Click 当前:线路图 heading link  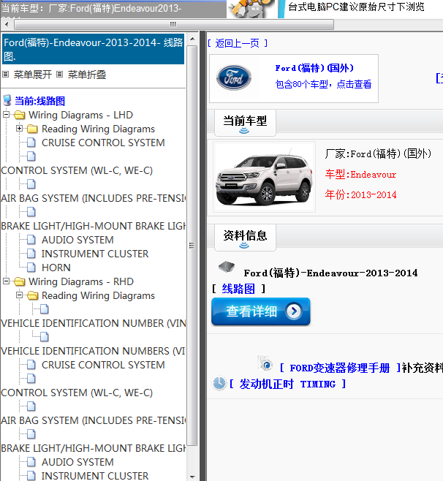point(39,101)
